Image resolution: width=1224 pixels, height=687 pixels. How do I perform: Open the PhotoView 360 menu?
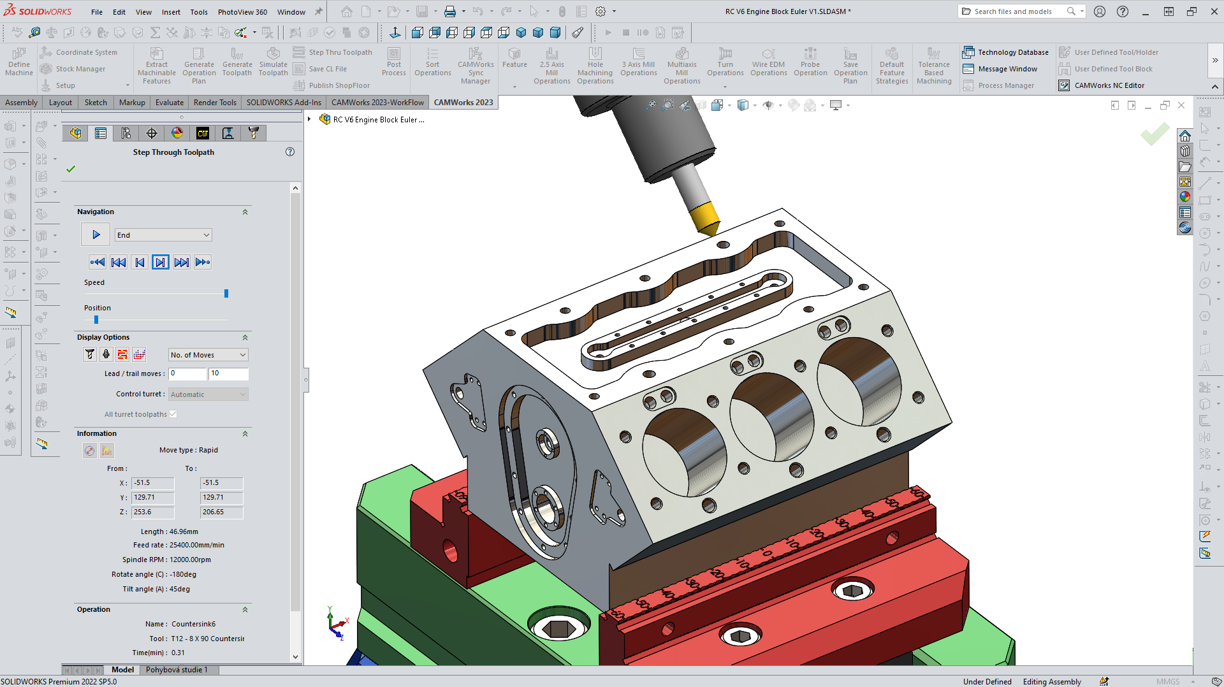(x=242, y=11)
